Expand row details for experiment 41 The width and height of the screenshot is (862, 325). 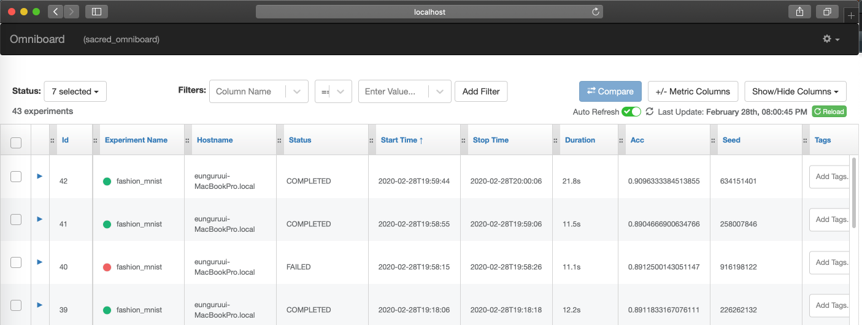tap(40, 219)
